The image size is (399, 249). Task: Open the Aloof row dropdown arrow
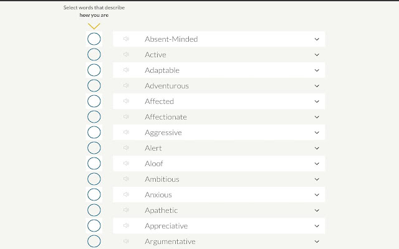pyautogui.click(x=317, y=164)
